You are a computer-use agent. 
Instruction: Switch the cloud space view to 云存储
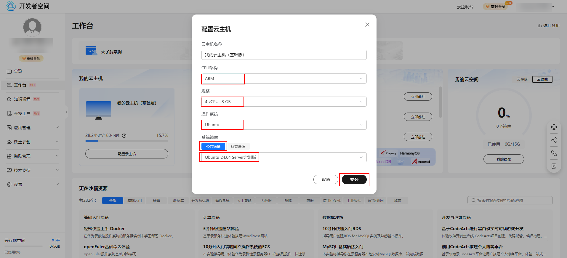coord(522,79)
